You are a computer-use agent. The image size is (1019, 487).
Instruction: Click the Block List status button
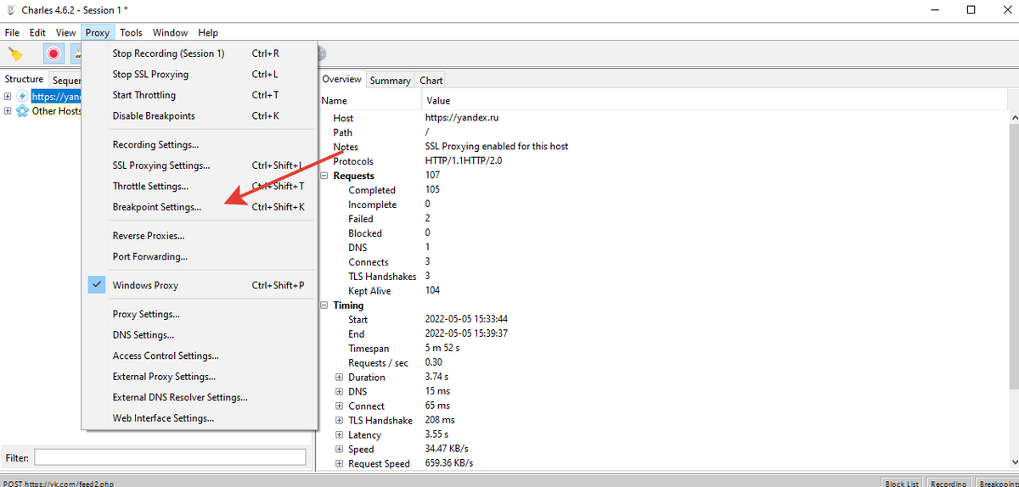902,483
